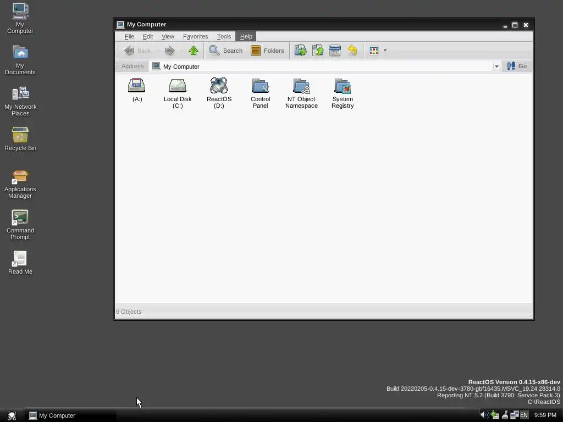The height and width of the screenshot is (422, 563).
Task: Select the Local Disk (C:) icon
Action: [178, 93]
